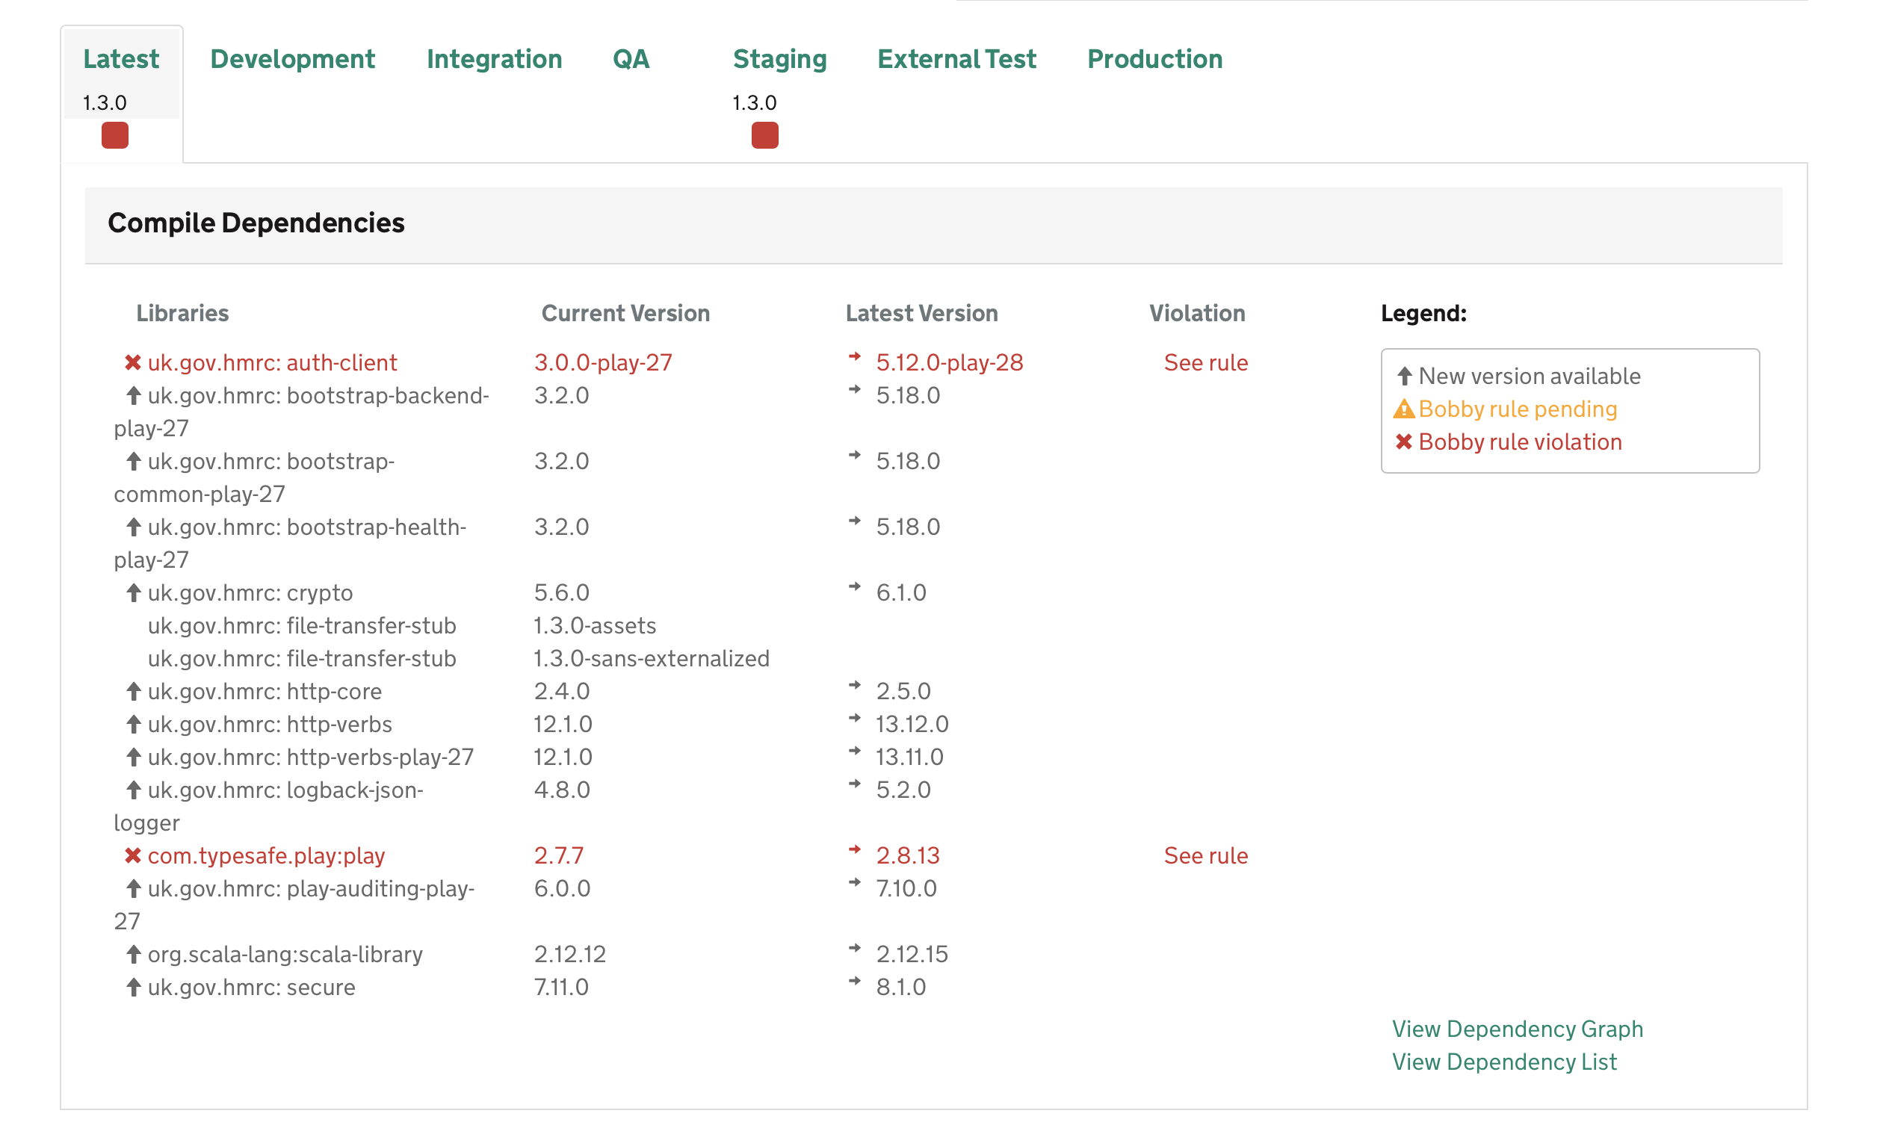The width and height of the screenshot is (1877, 1137).
Task: Open View Dependency List link
Action: (1504, 1062)
